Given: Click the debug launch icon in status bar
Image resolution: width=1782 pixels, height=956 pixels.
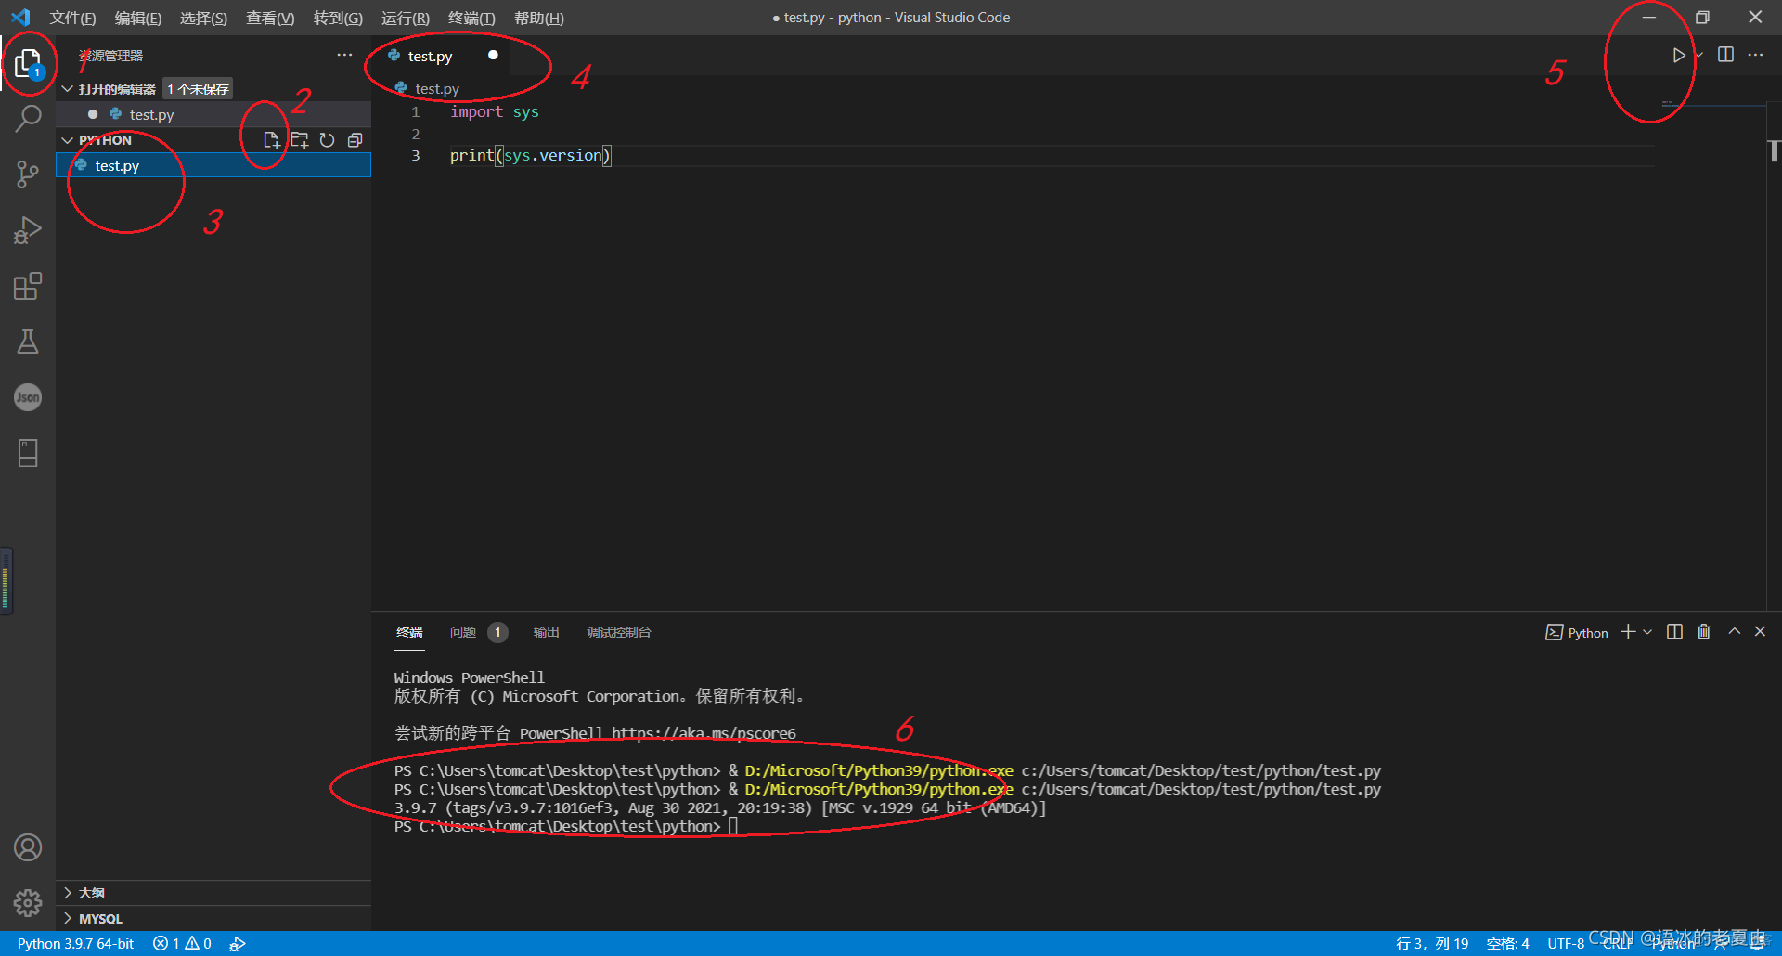Looking at the screenshot, I should click(x=238, y=944).
